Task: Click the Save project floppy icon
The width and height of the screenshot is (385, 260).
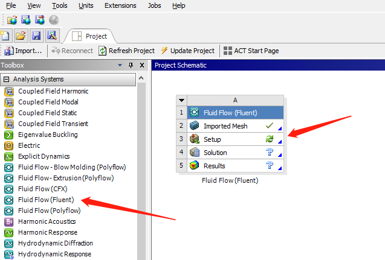Action: 36,36
